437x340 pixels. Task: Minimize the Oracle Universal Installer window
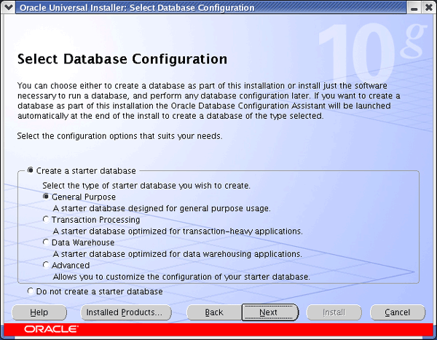[x=401, y=7]
